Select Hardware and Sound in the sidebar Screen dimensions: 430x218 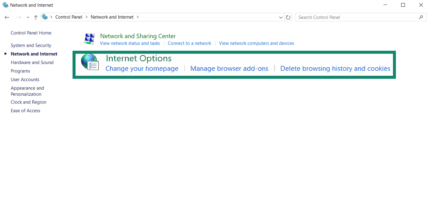(32, 62)
